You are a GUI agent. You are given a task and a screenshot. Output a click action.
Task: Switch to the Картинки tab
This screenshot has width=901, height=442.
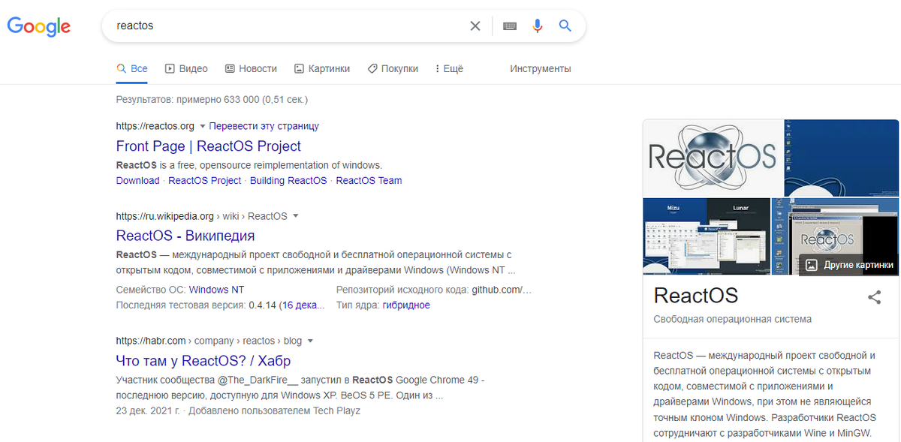[x=321, y=68]
